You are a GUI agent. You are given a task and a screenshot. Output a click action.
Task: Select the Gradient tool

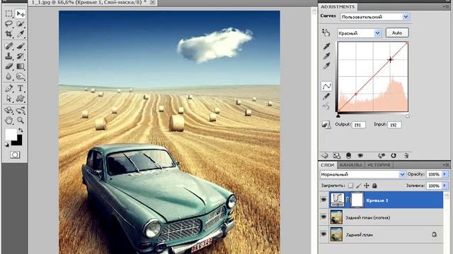tap(21, 66)
